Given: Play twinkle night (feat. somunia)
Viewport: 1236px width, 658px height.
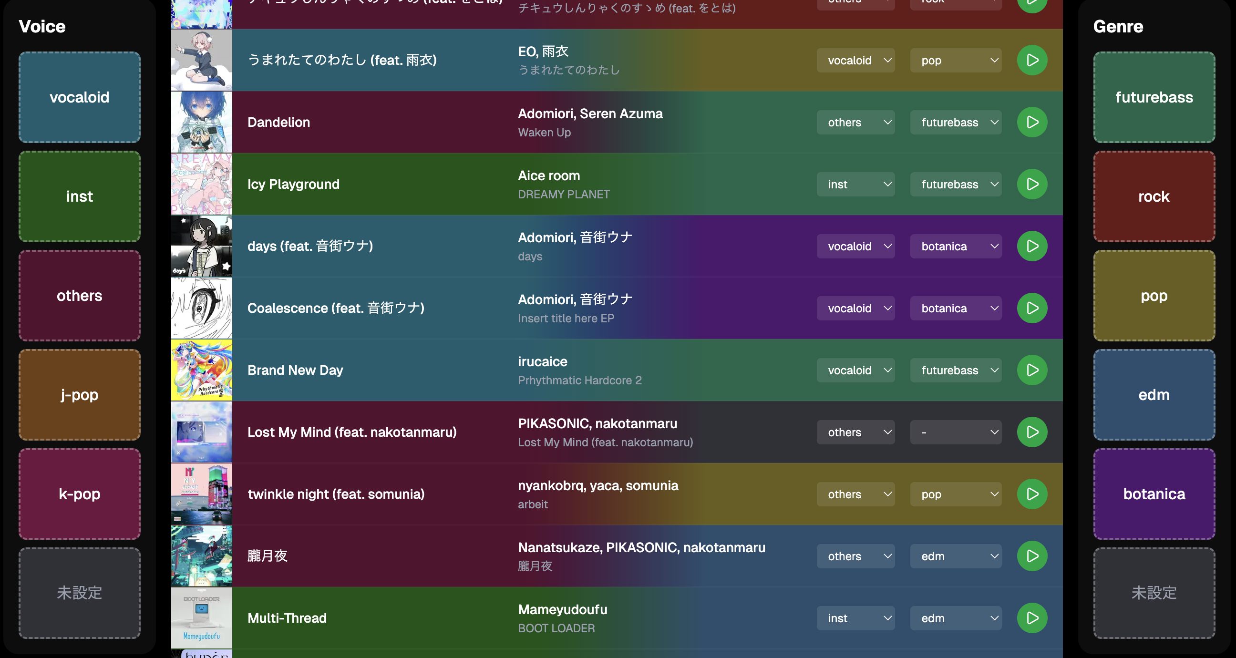Looking at the screenshot, I should coord(1031,494).
